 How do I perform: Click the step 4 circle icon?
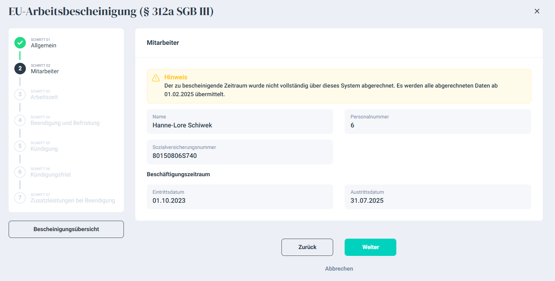20,120
